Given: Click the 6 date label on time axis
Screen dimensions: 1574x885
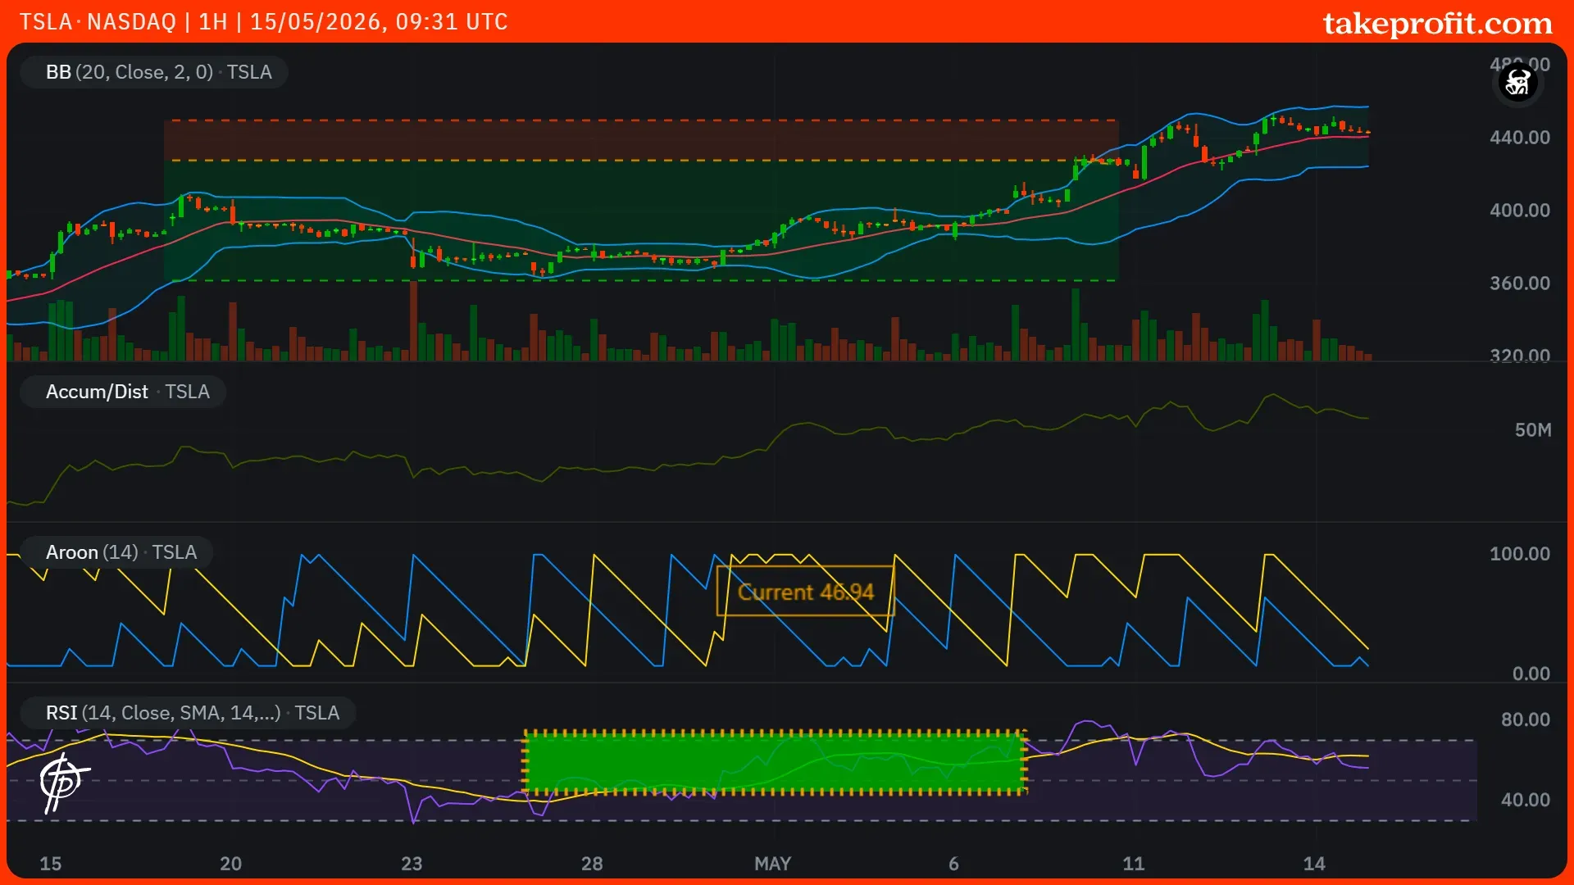Looking at the screenshot, I should 953,864.
